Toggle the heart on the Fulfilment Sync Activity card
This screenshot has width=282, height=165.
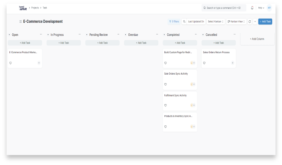pos(166,105)
